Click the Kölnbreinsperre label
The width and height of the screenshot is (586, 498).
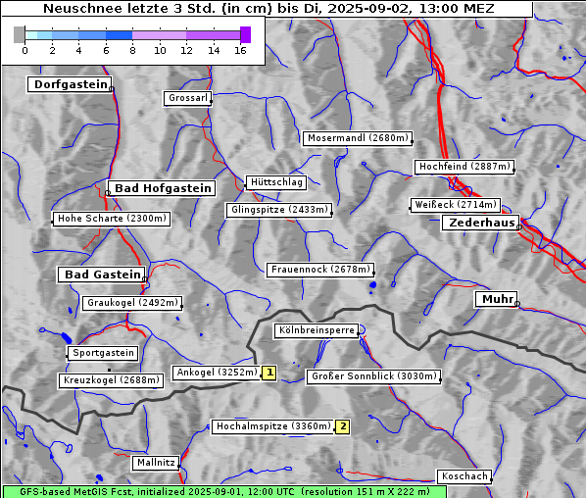pos(317,331)
